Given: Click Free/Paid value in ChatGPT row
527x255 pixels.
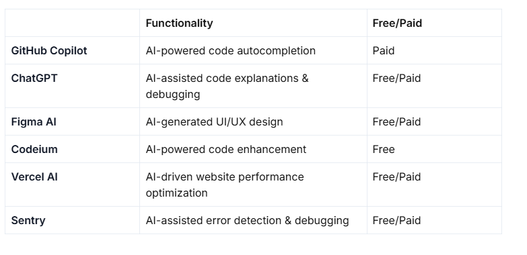Looking at the screenshot, I should [396, 78].
